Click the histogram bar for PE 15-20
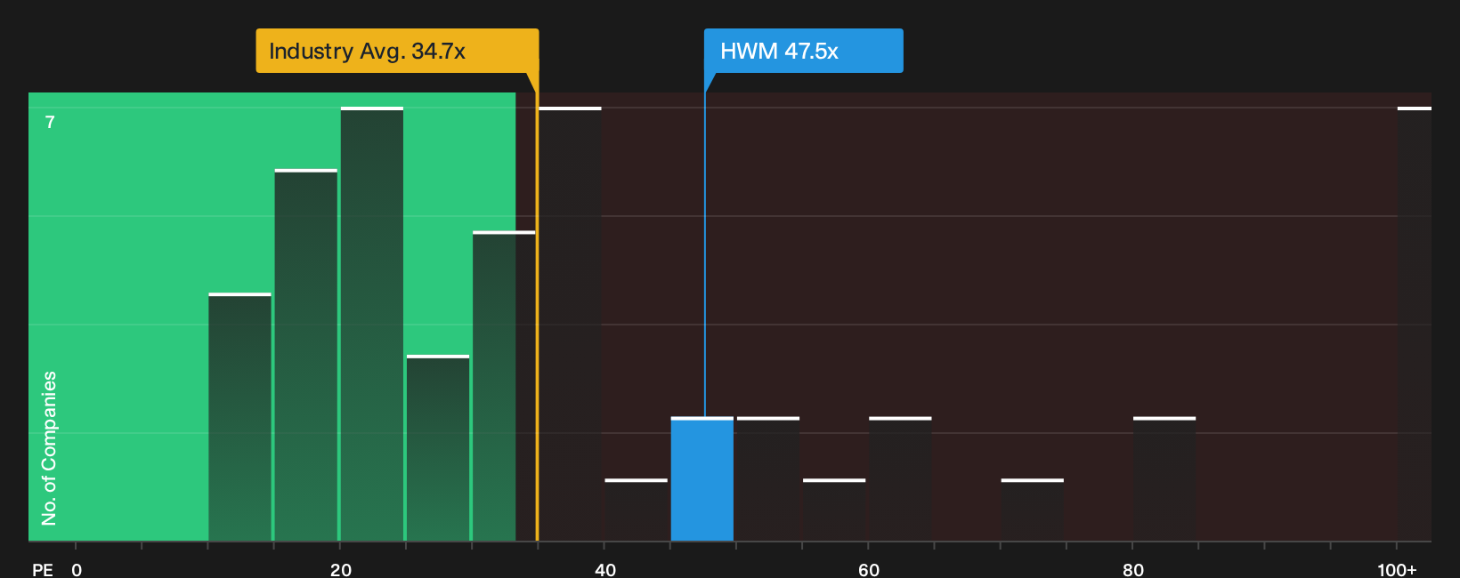This screenshot has width=1460, height=578. tap(306, 356)
